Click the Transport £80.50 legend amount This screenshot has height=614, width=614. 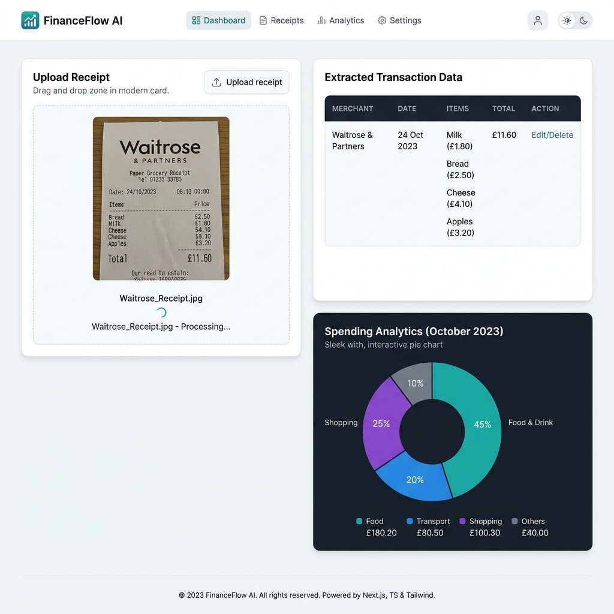click(430, 533)
